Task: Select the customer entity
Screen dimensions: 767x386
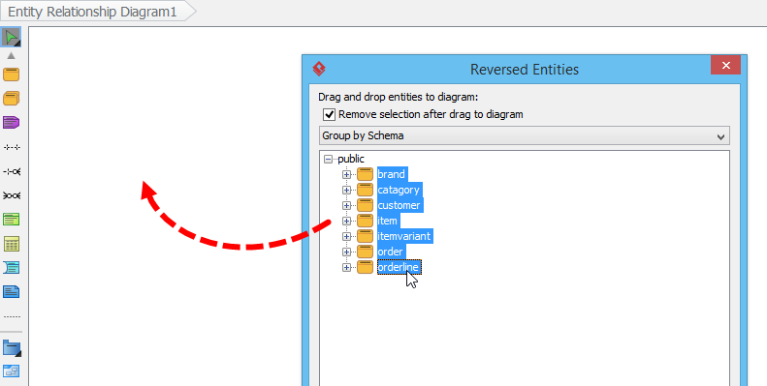Action: point(399,205)
